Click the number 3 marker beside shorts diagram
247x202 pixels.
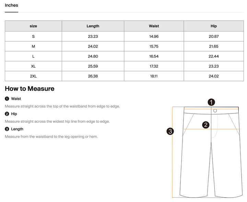(170, 131)
